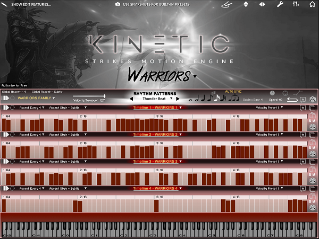Open Velocity Preset 1 dropdown on Timeline 3

270,162
